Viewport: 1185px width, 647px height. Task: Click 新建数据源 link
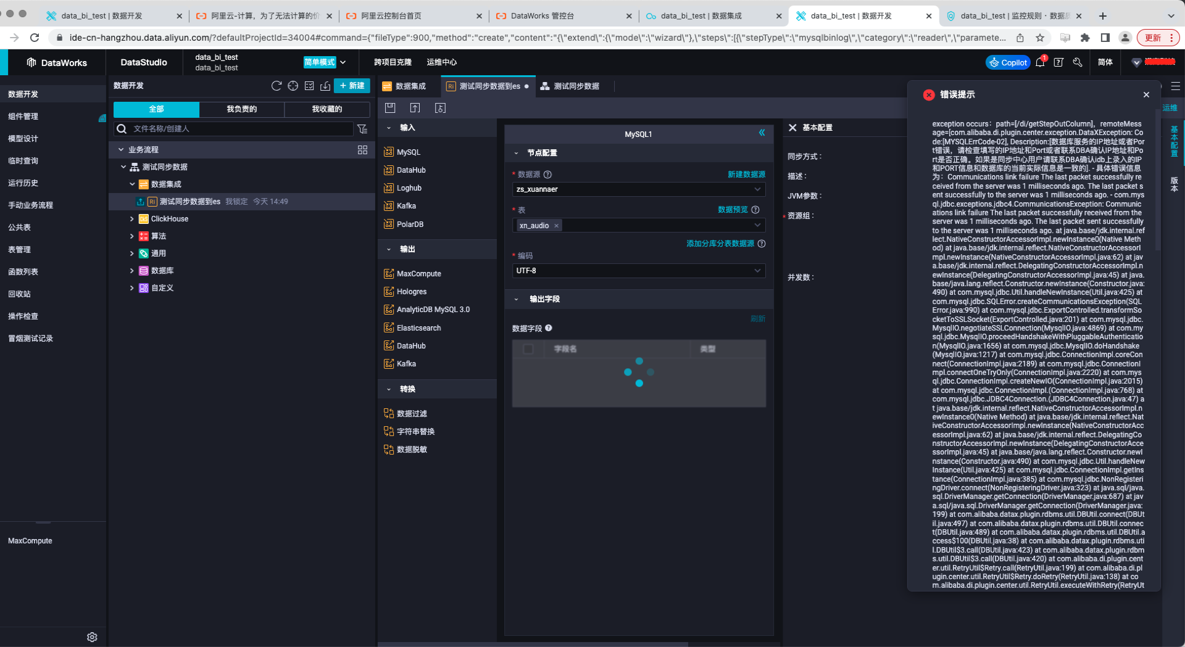[746, 175]
